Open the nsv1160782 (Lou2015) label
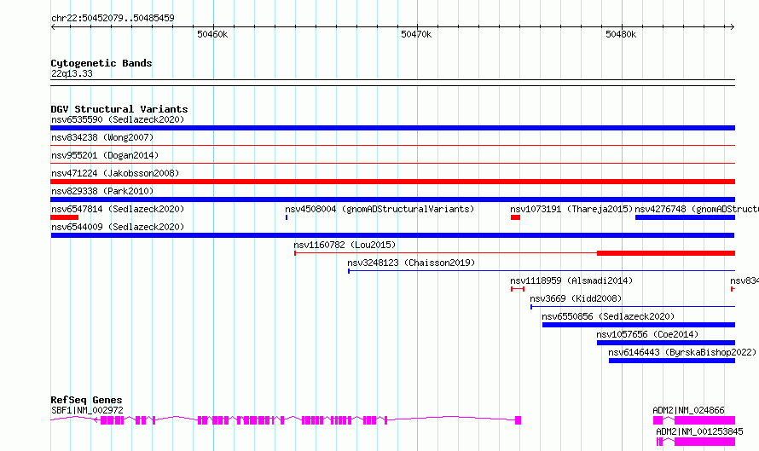Screen dimensions: 759x451 click(x=345, y=245)
